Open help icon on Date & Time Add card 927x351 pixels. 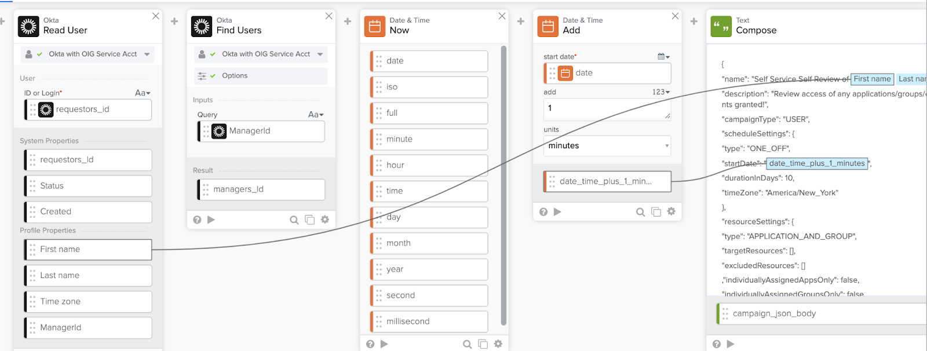(x=543, y=212)
